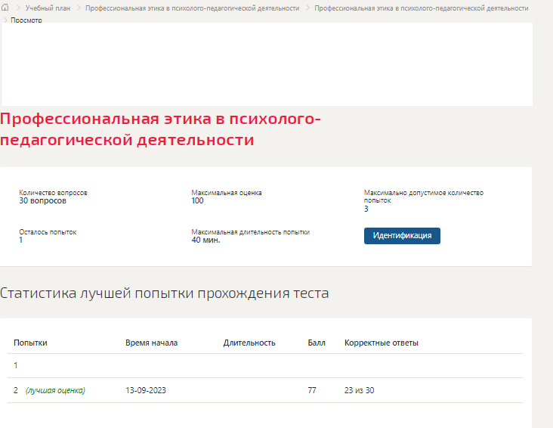This screenshot has width=553, height=428.
Task: Click the (лучшая оценка) label
Action: [55, 390]
